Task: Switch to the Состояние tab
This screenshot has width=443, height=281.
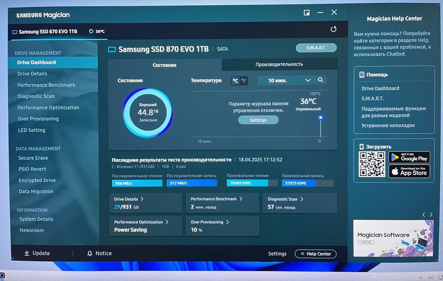Action: click(x=165, y=65)
